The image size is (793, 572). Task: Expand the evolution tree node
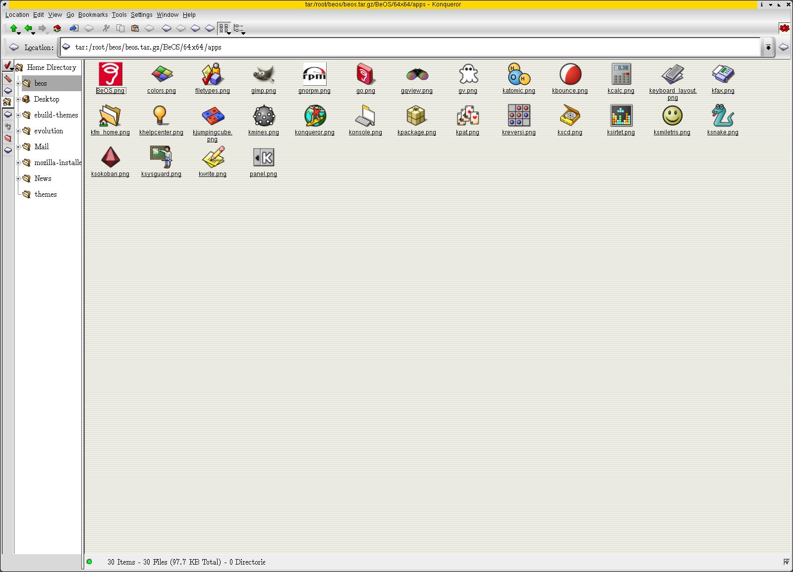(x=18, y=131)
